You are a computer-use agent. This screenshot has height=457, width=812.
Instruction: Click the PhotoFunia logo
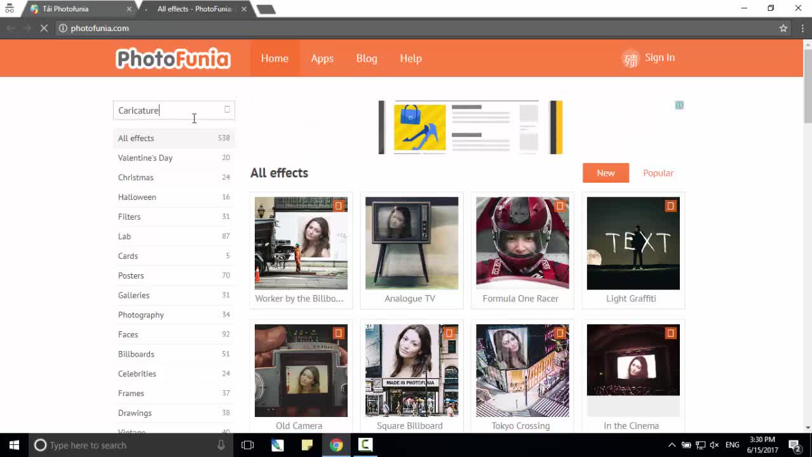point(173,58)
